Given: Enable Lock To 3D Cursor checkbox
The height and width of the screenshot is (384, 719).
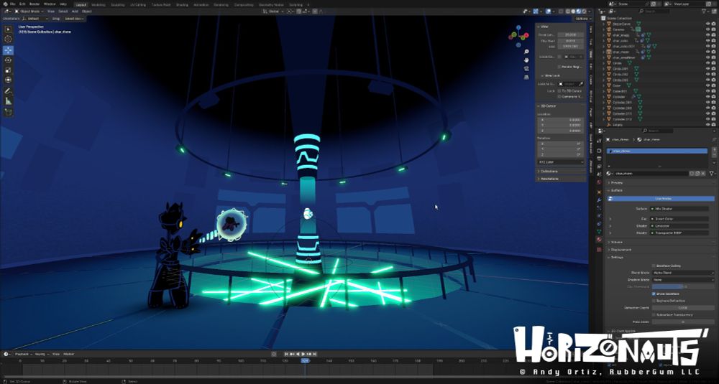Looking at the screenshot, I should click(x=559, y=91).
